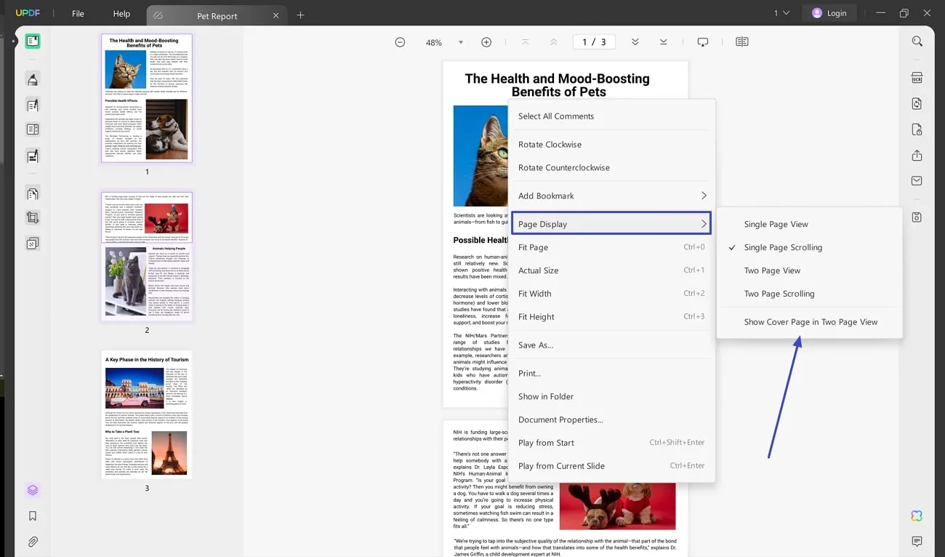945x557 pixels.
Task: Start slideshow presentation mode icon
Action: click(702, 42)
